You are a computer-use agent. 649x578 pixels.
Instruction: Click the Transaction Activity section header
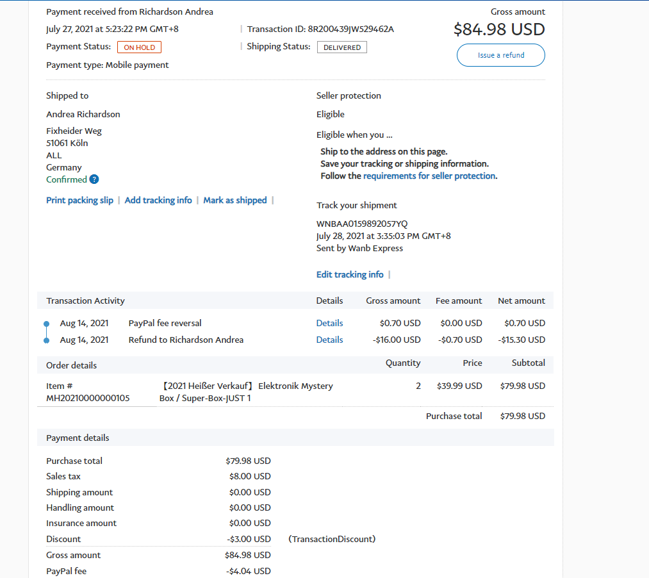click(85, 301)
